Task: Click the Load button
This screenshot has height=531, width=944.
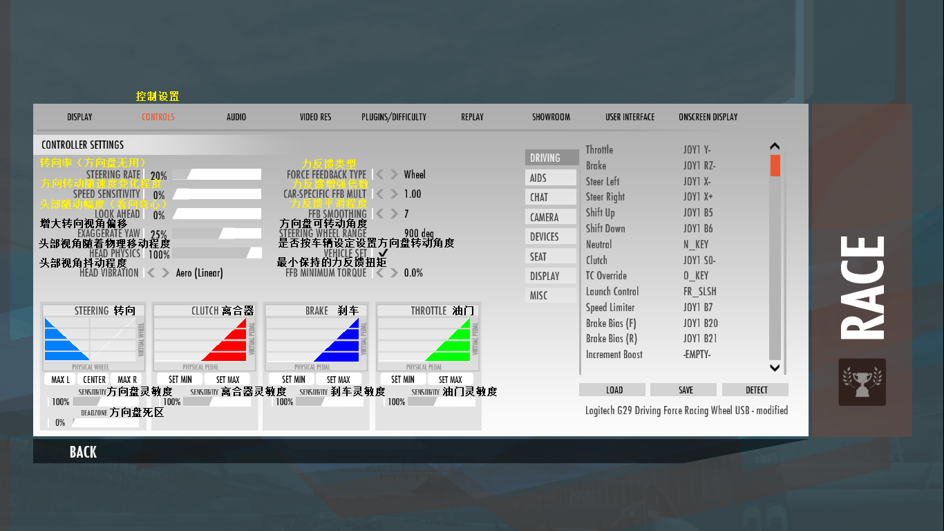Action: pos(612,390)
